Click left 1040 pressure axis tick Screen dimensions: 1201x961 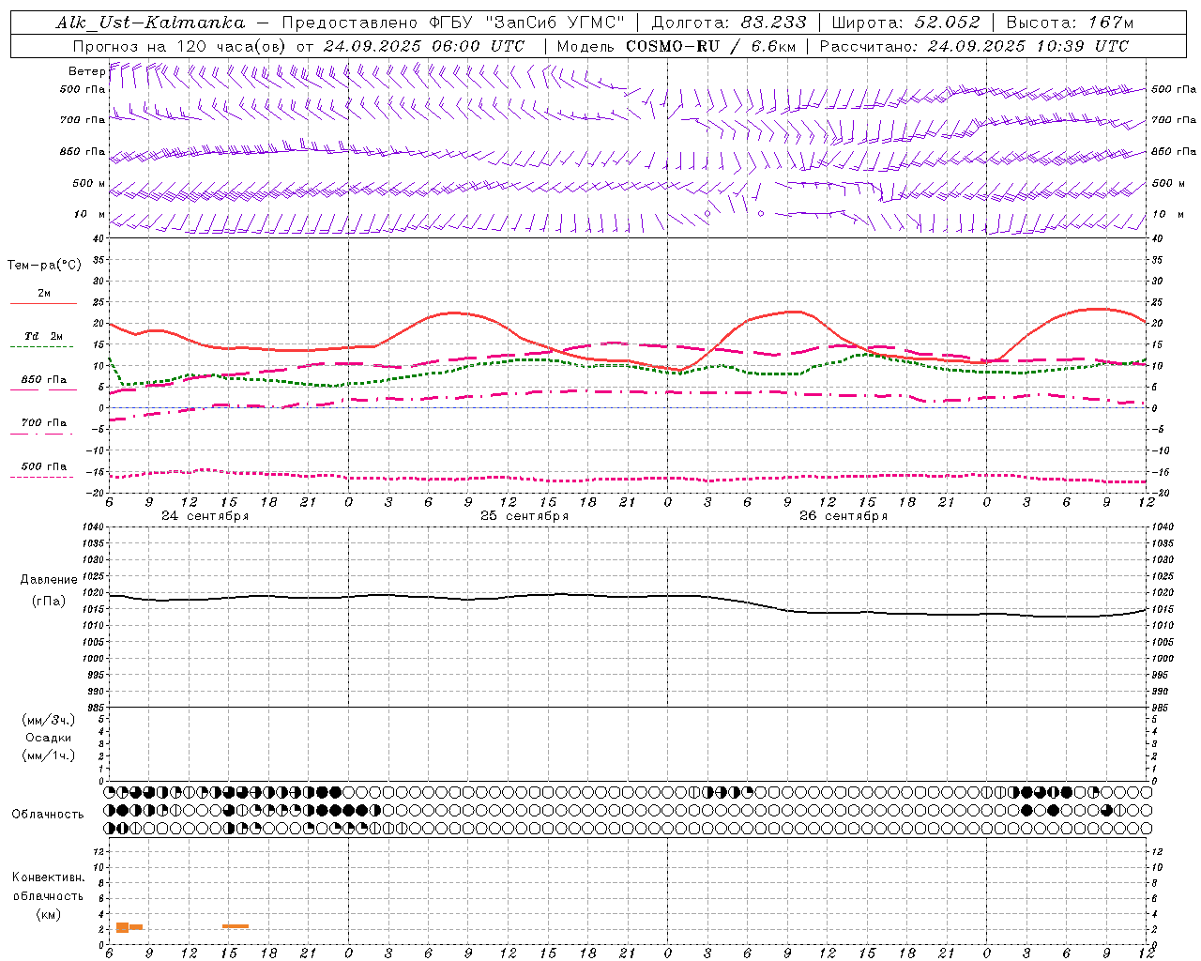click(x=95, y=527)
